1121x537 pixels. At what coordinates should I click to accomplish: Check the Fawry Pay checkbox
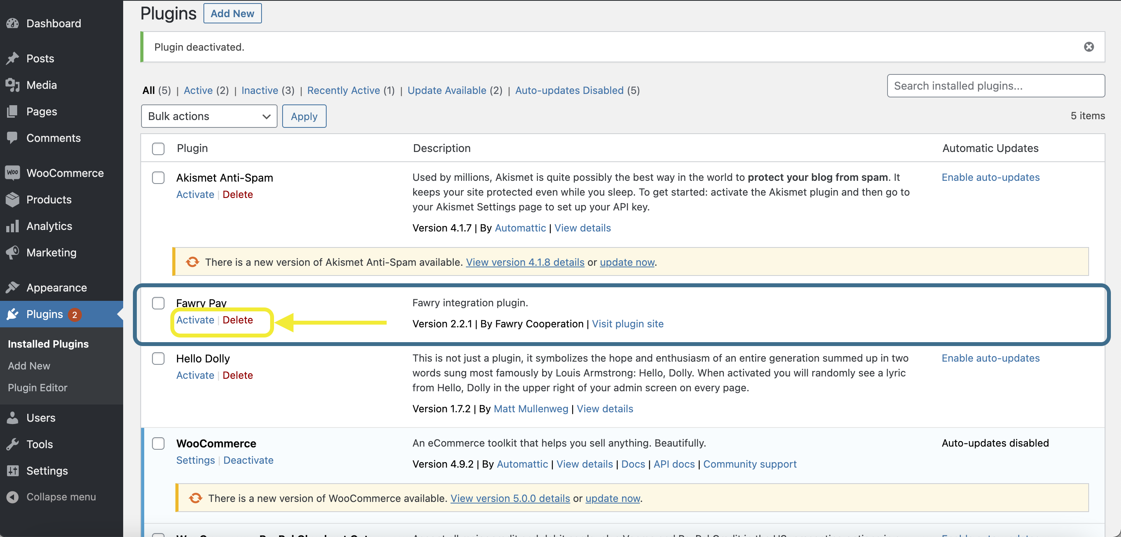pos(158,303)
